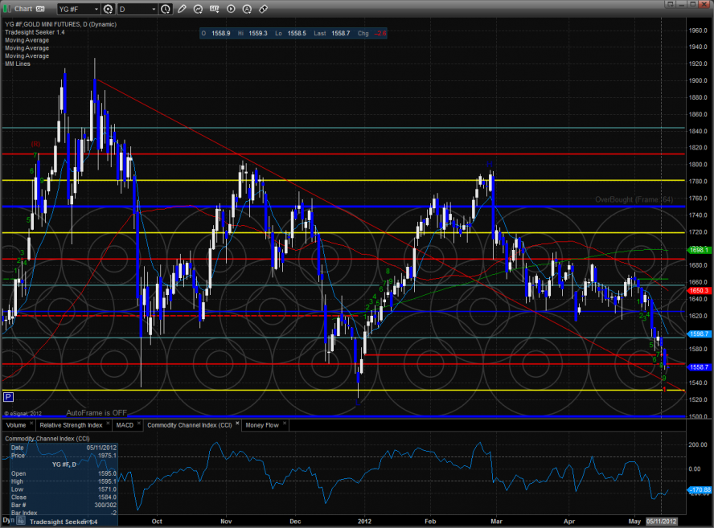
Task: Switch to the Volume tab
Action: [x=16, y=424]
